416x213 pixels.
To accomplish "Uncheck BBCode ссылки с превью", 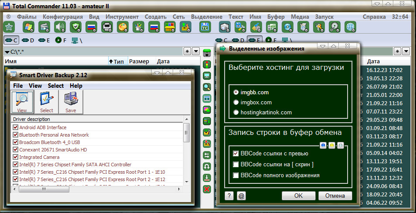I will 235,154.
